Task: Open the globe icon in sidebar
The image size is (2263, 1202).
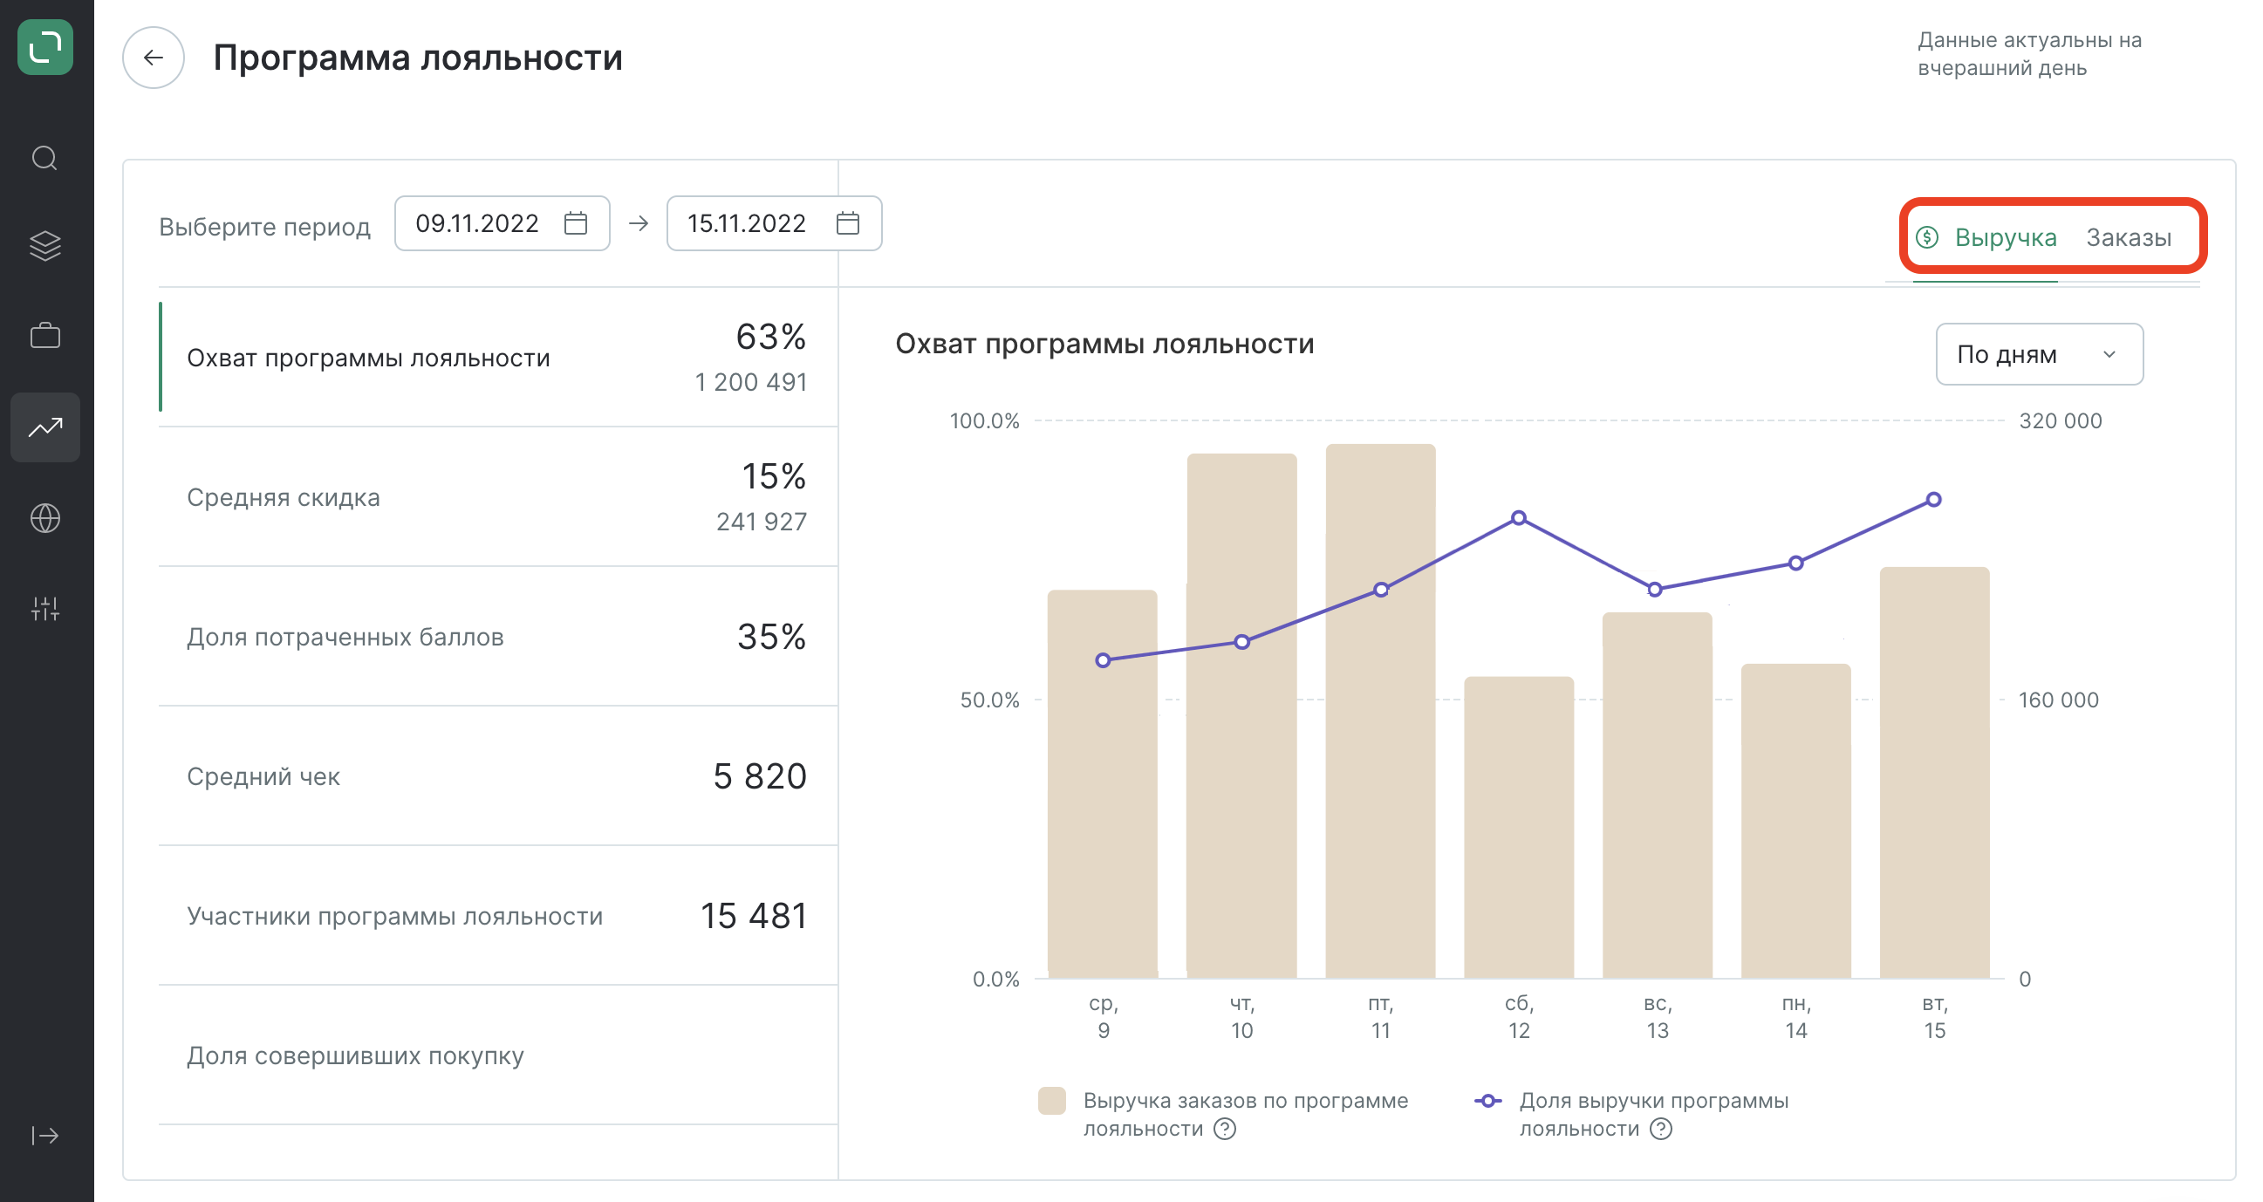Action: [x=44, y=518]
